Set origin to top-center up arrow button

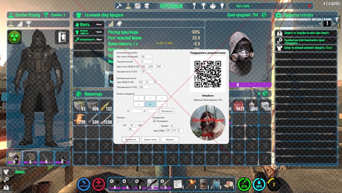(150, 98)
